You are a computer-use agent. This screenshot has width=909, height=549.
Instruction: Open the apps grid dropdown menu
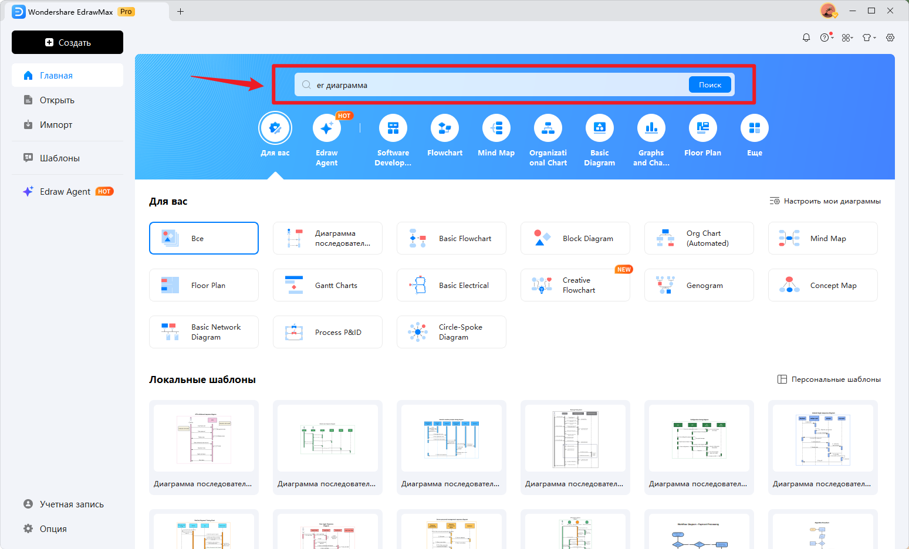point(847,38)
